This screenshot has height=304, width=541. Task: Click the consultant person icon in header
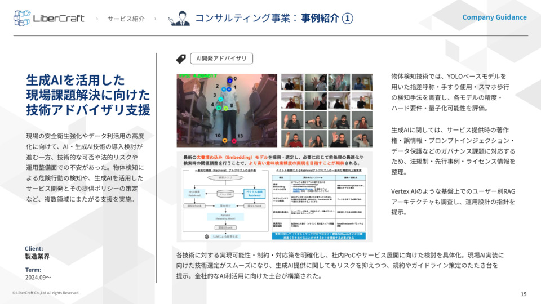coord(180,19)
